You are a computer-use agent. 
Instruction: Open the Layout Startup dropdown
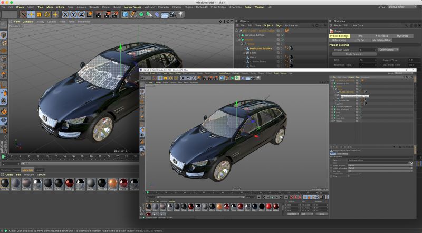click(x=403, y=7)
